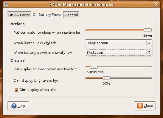Screen dimensions: 163x118
Task: Click the display sleep slider handle
Action: (x=94, y=67)
